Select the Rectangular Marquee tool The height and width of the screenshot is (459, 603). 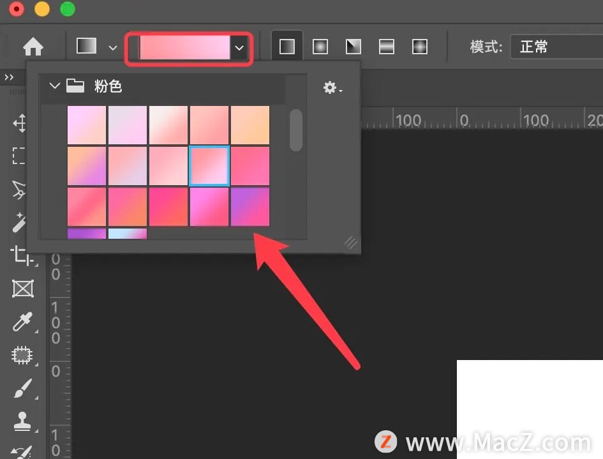(19, 156)
